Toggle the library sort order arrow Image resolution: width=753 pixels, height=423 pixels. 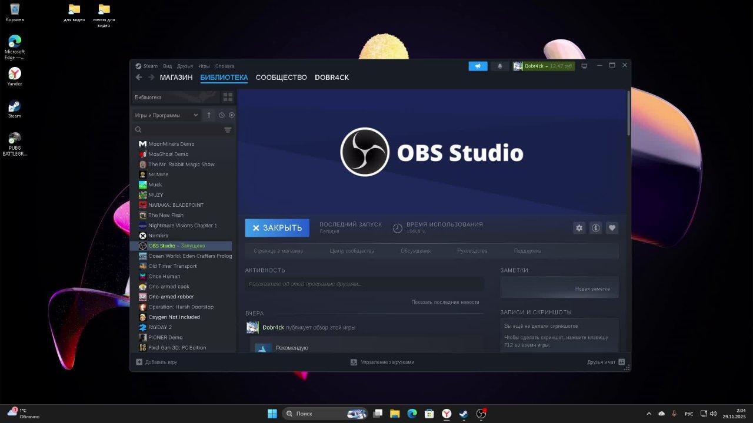(209, 115)
